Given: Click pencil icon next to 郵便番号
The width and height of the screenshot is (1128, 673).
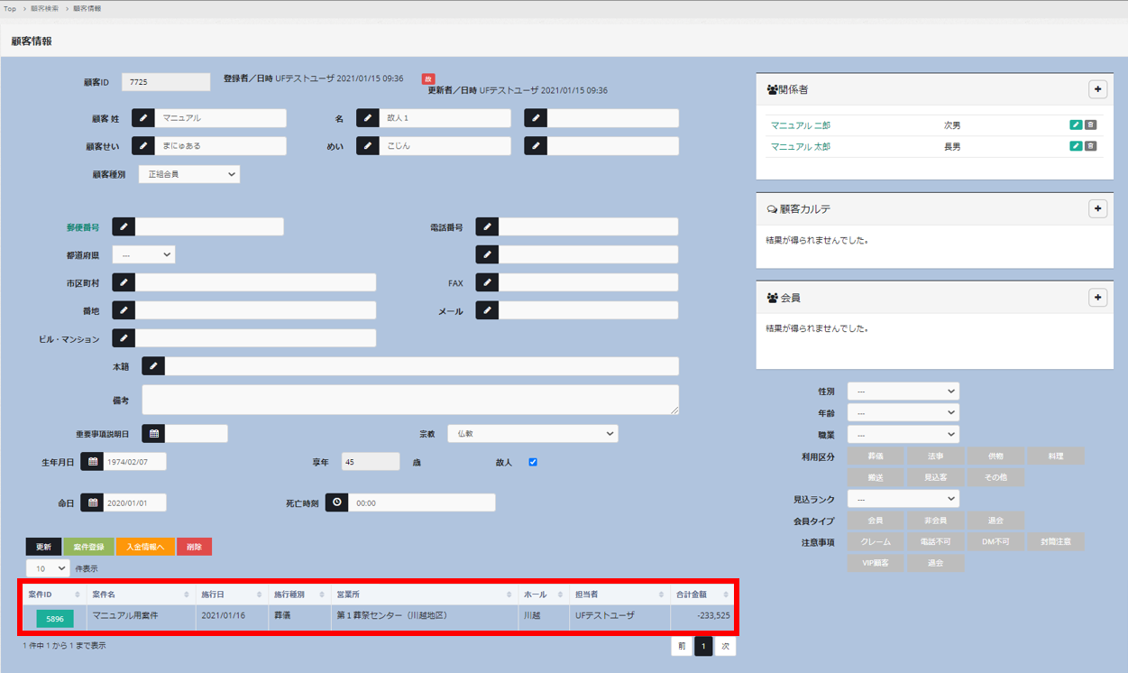Looking at the screenshot, I should (124, 226).
